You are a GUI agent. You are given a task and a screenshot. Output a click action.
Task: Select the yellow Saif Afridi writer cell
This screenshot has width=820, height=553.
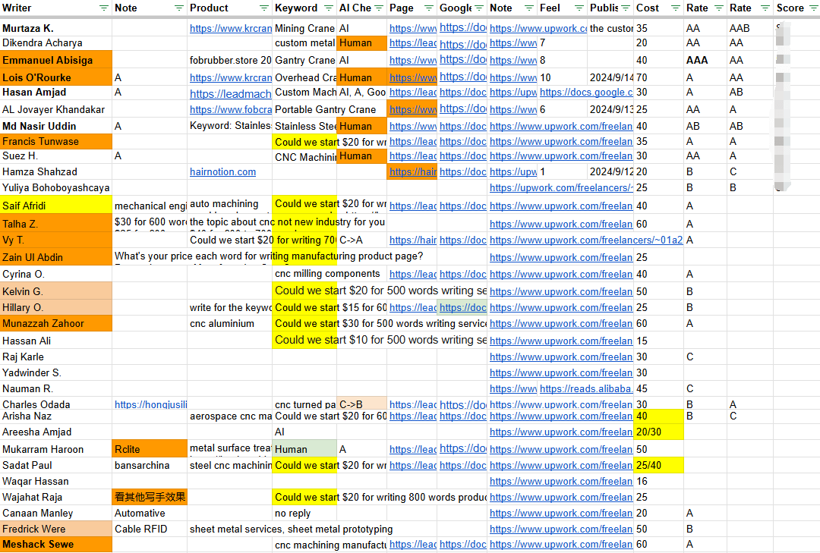point(56,206)
